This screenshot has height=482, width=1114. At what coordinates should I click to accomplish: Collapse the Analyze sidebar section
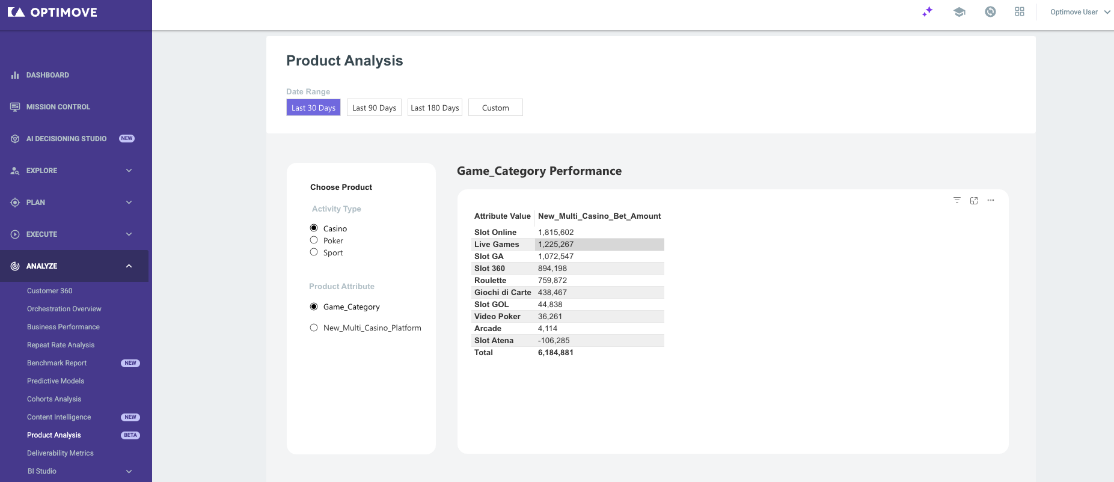(129, 266)
